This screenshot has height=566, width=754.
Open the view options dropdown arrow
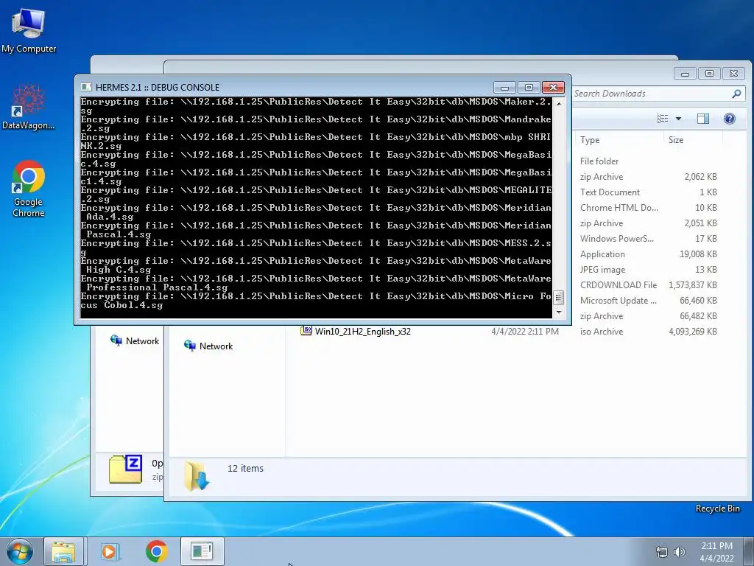coord(678,119)
